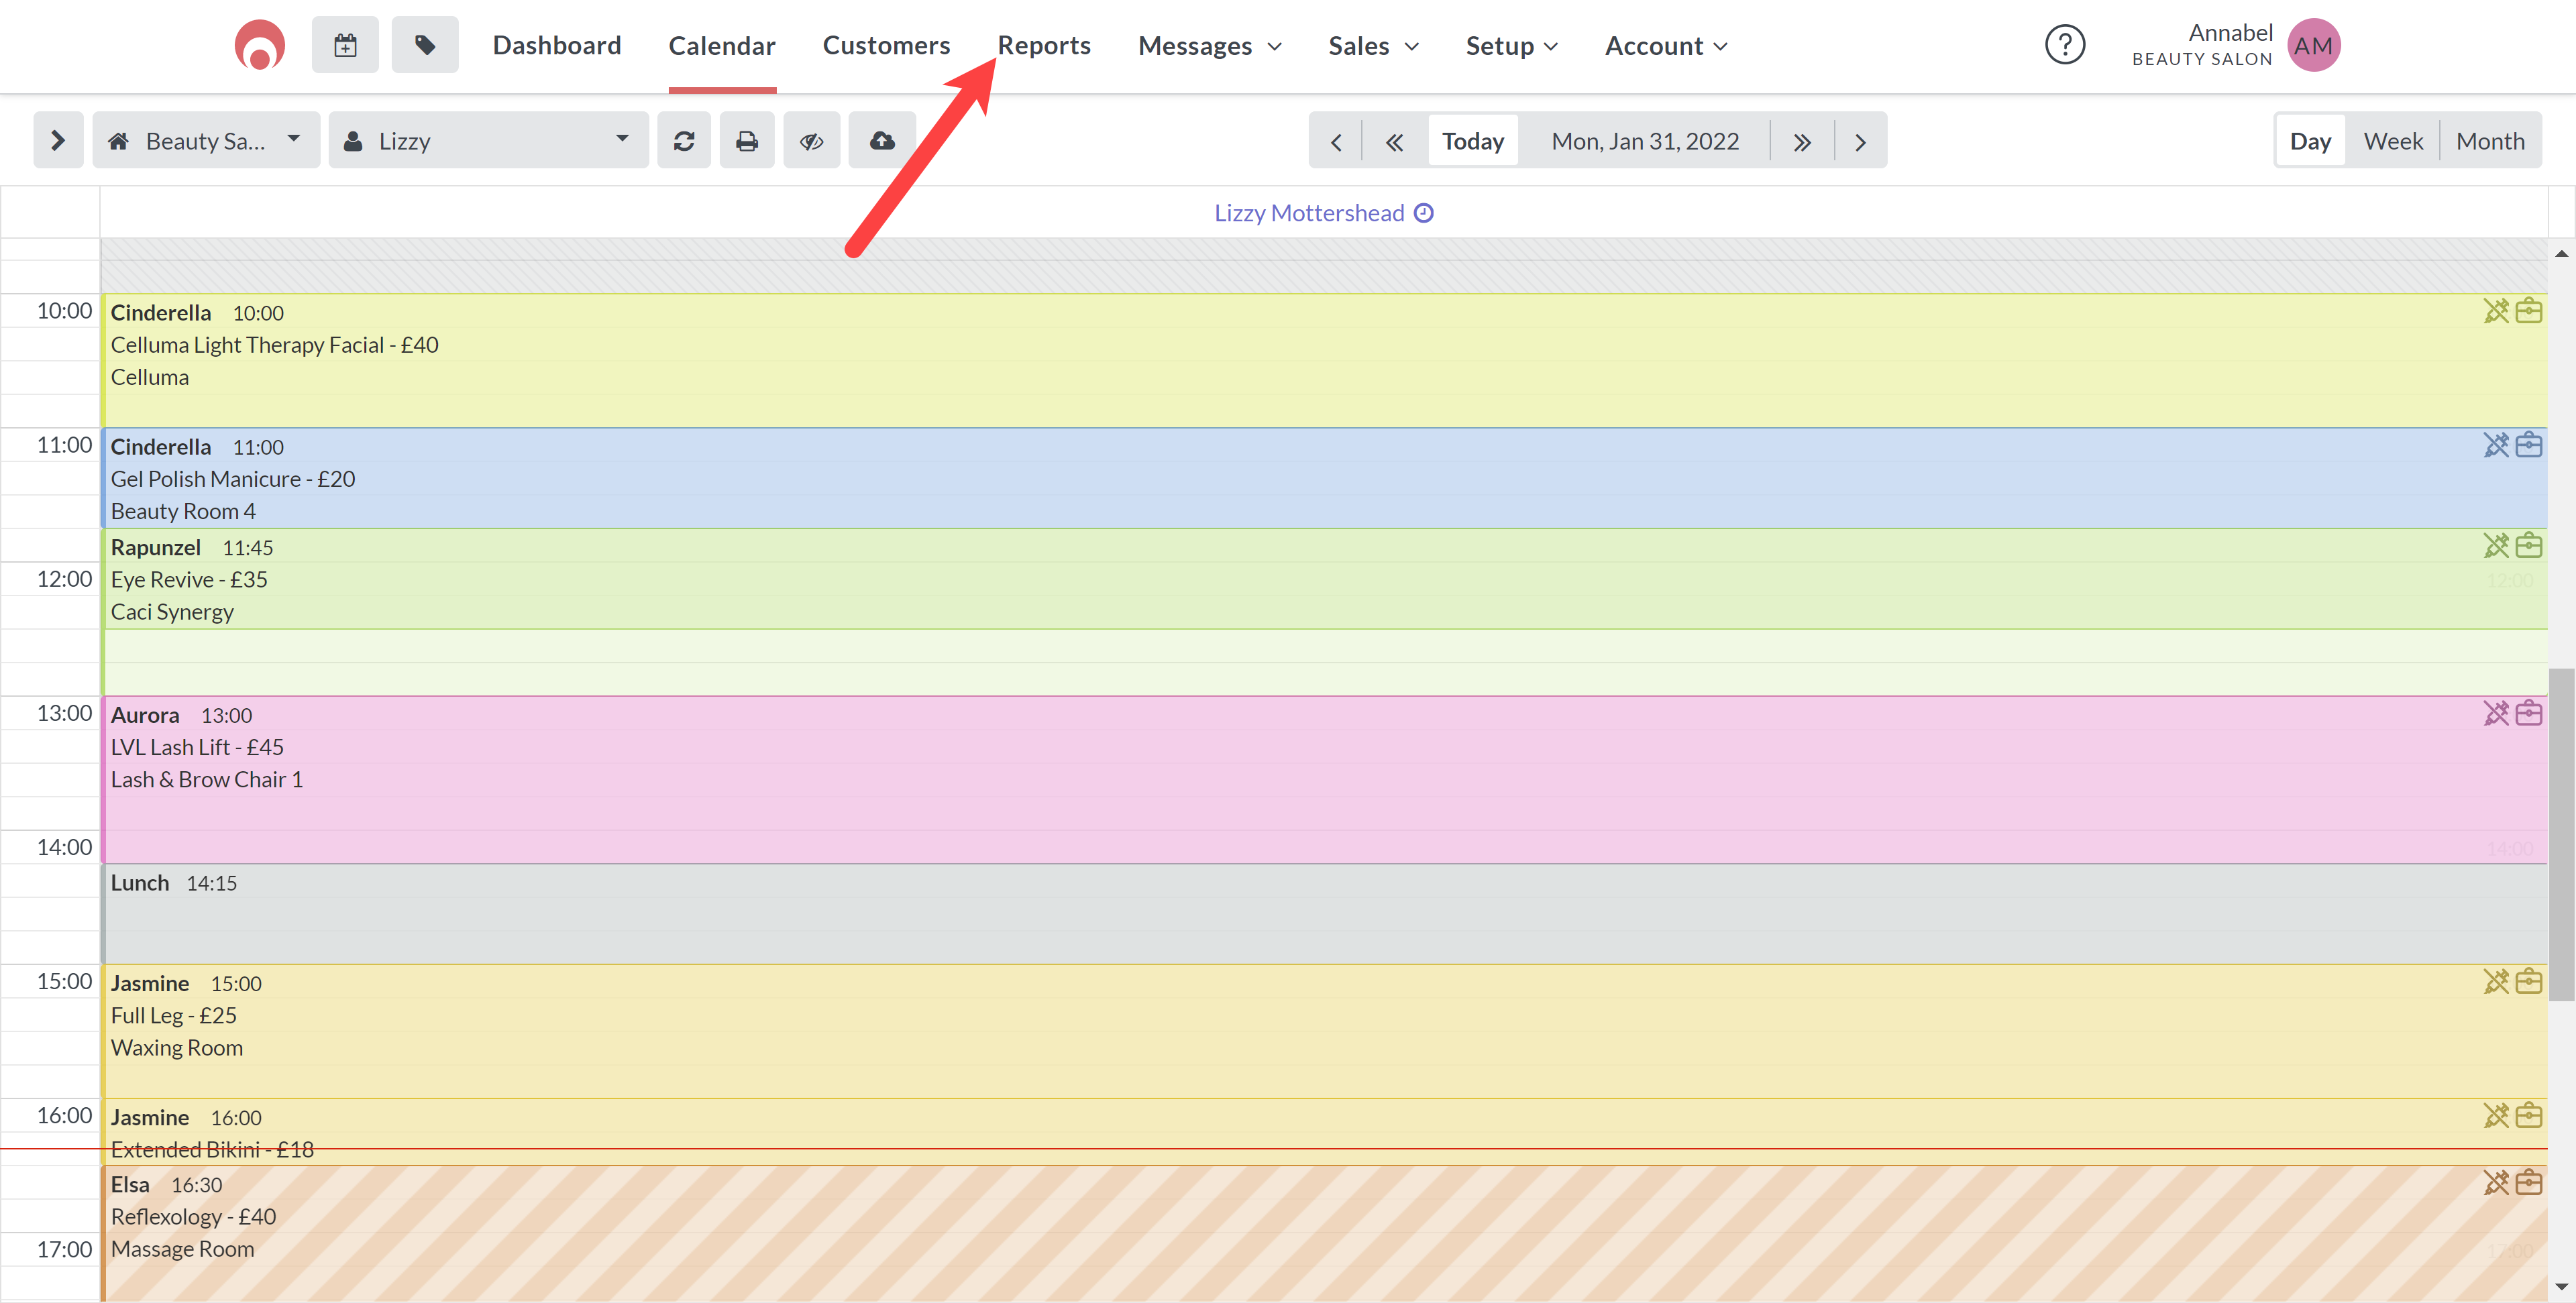Jump forward a week with double right chevrons
The height and width of the screenshot is (1303, 2576).
click(x=1802, y=142)
